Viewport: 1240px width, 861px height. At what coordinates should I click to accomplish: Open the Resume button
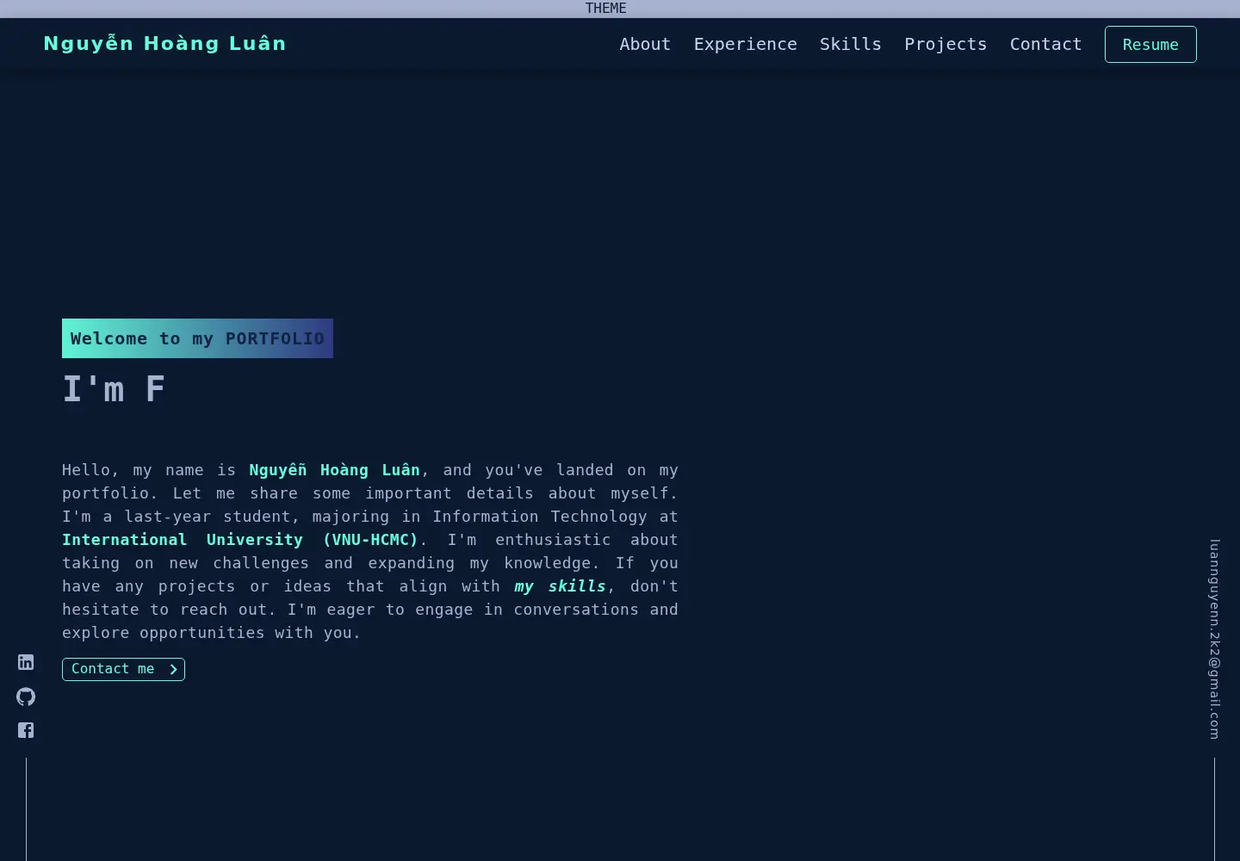(1150, 44)
